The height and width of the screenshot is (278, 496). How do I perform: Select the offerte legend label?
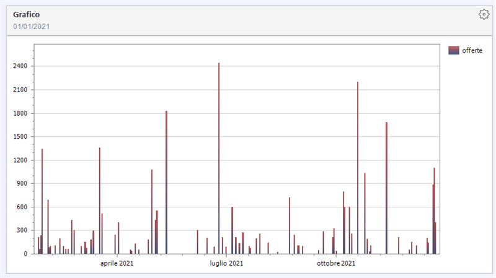[472, 51]
